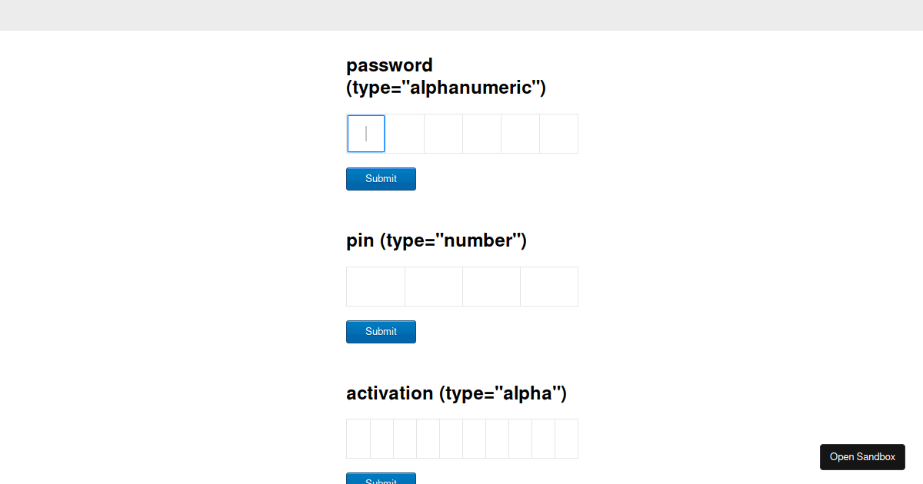The width and height of the screenshot is (923, 484).
Task: Click the first activation input cell
Action: click(358, 438)
